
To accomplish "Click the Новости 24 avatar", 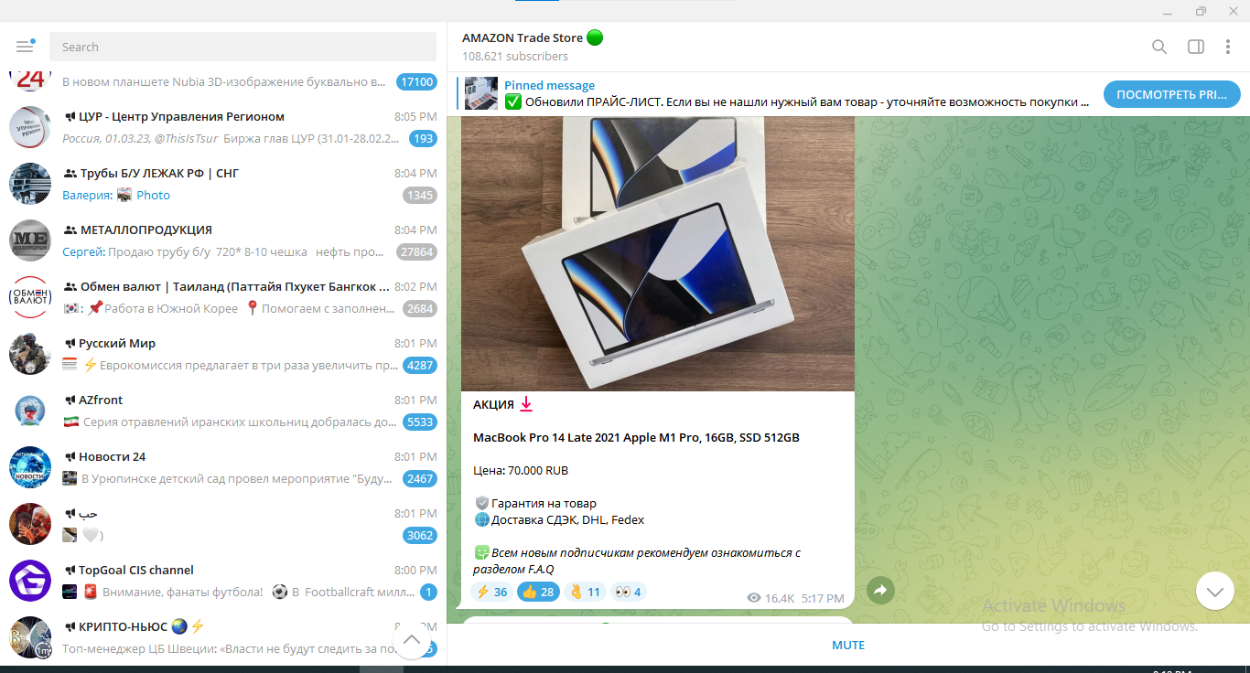I will pos(30,467).
